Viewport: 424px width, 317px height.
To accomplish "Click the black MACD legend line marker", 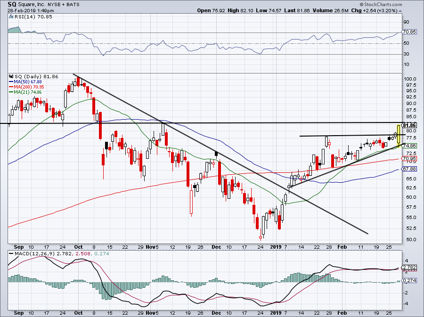I will (x=11, y=254).
